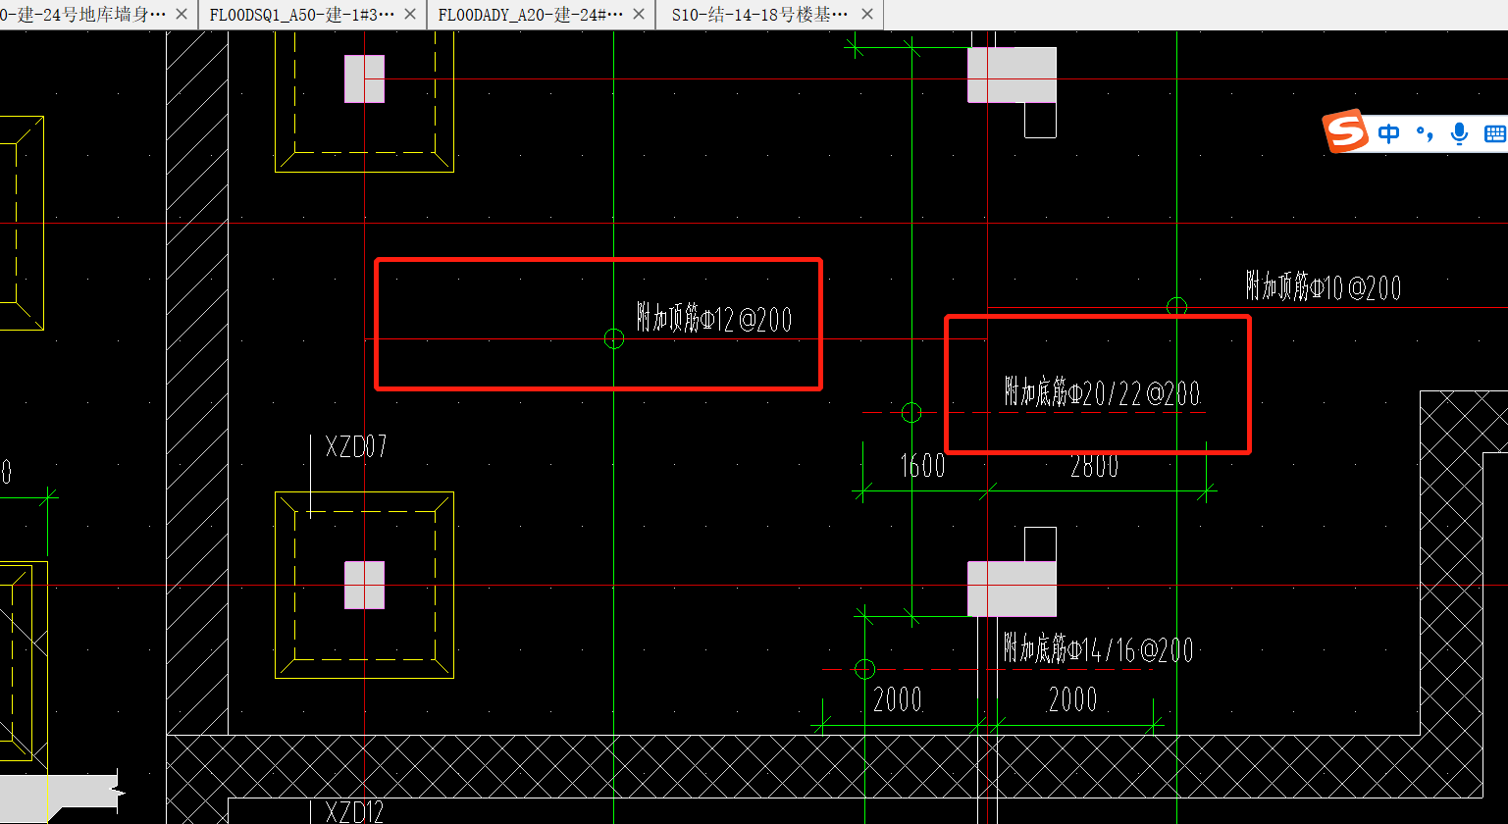The width and height of the screenshot is (1508, 824).
Task: Select the text 附加顶筋Φ12@200
Action: point(714,318)
